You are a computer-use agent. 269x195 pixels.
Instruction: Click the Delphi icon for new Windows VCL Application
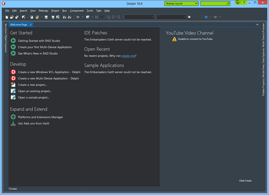[x=13, y=72]
